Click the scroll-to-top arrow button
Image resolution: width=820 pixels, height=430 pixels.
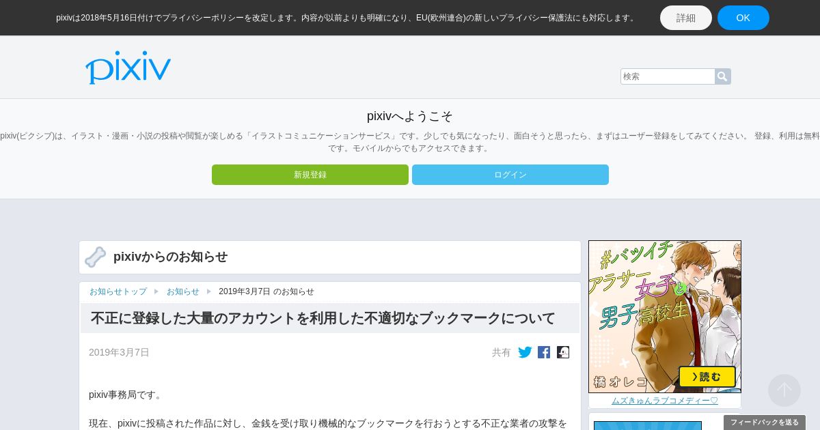click(x=784, y=390)
